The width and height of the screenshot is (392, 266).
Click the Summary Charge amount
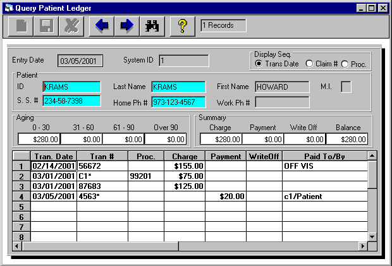coord(221,139)
